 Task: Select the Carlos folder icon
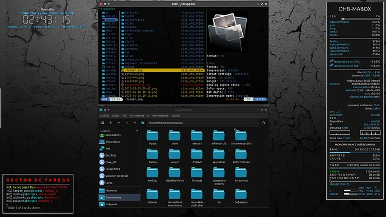click(x=152, y=154)
